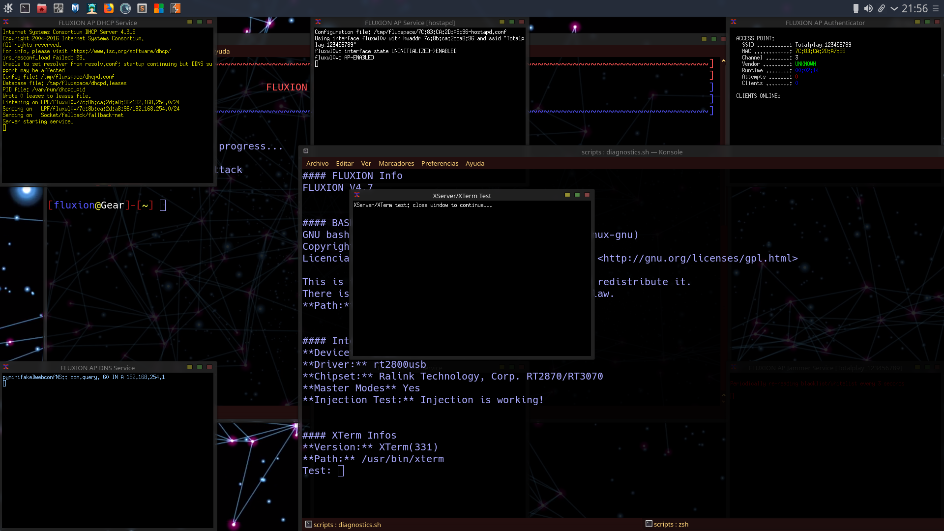Open the Ver menu in Konsole
This screenshot has height=531, width=944.
366,163
